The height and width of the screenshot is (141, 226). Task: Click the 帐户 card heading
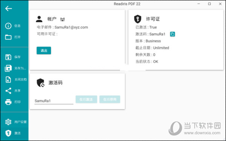coord(52,19)
